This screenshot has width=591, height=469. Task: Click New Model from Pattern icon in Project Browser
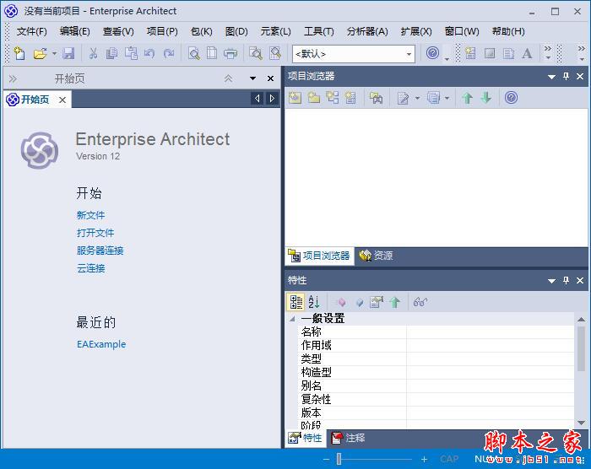coord(295,98)
